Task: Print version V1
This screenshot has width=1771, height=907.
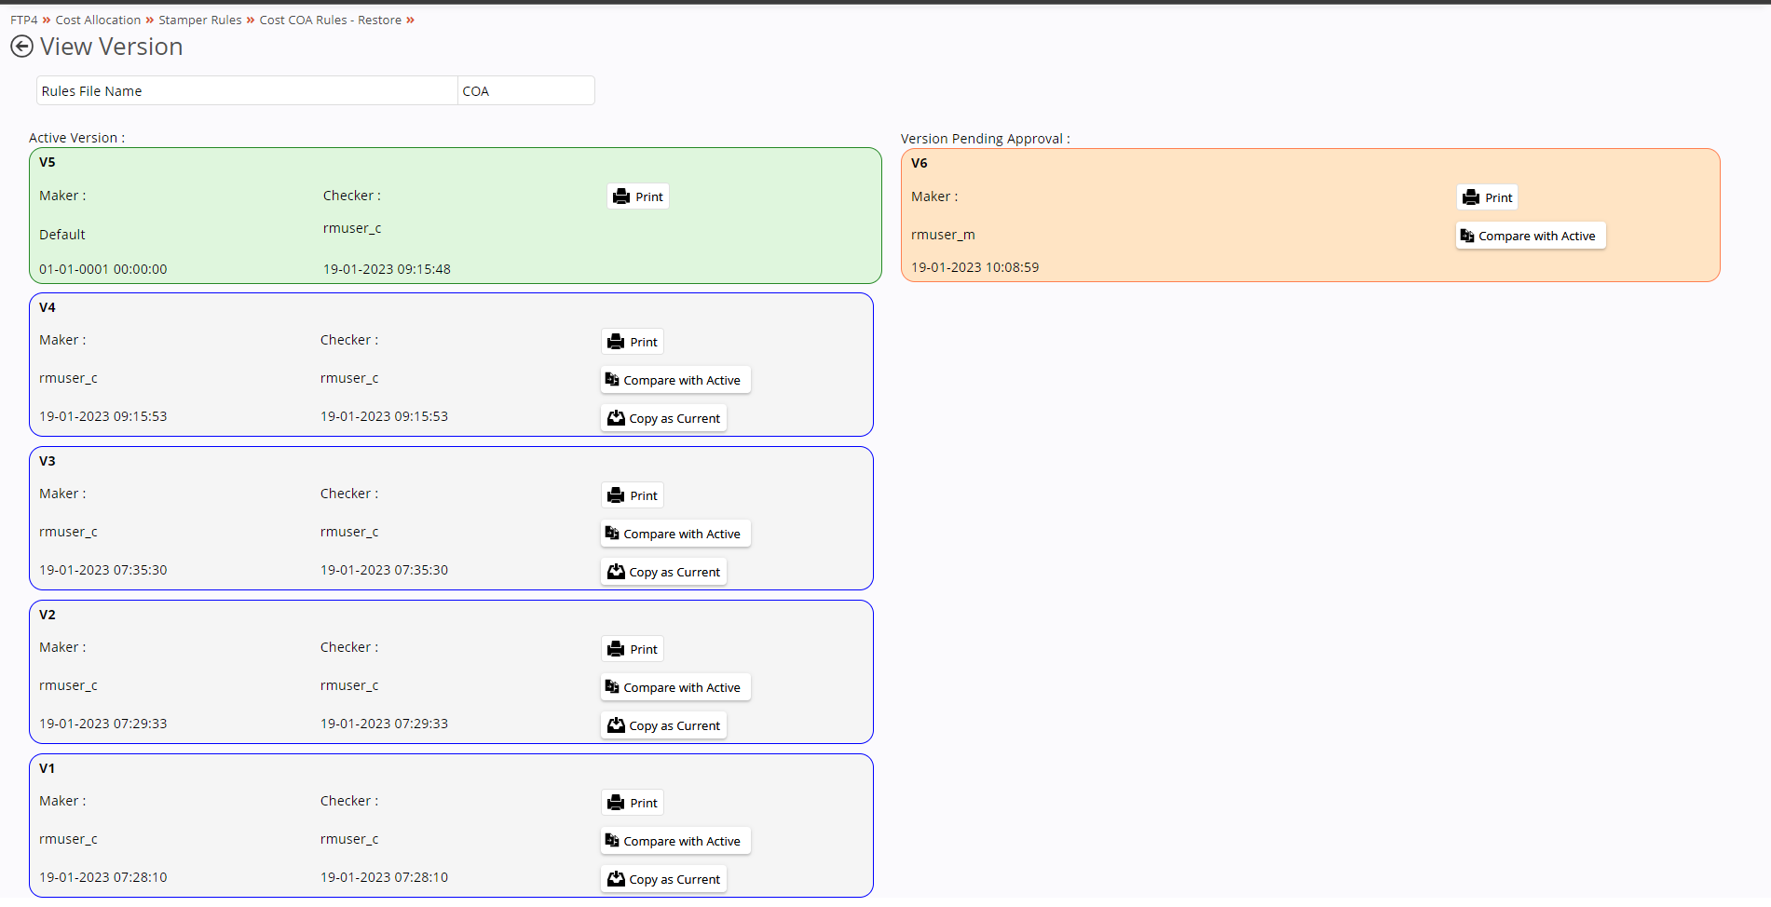Action: point(633,803)
